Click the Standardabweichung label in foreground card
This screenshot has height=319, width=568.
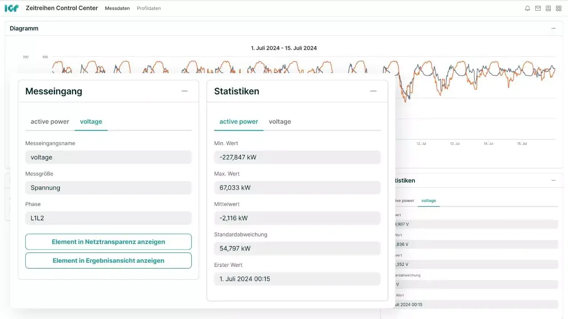pos(241,235)
